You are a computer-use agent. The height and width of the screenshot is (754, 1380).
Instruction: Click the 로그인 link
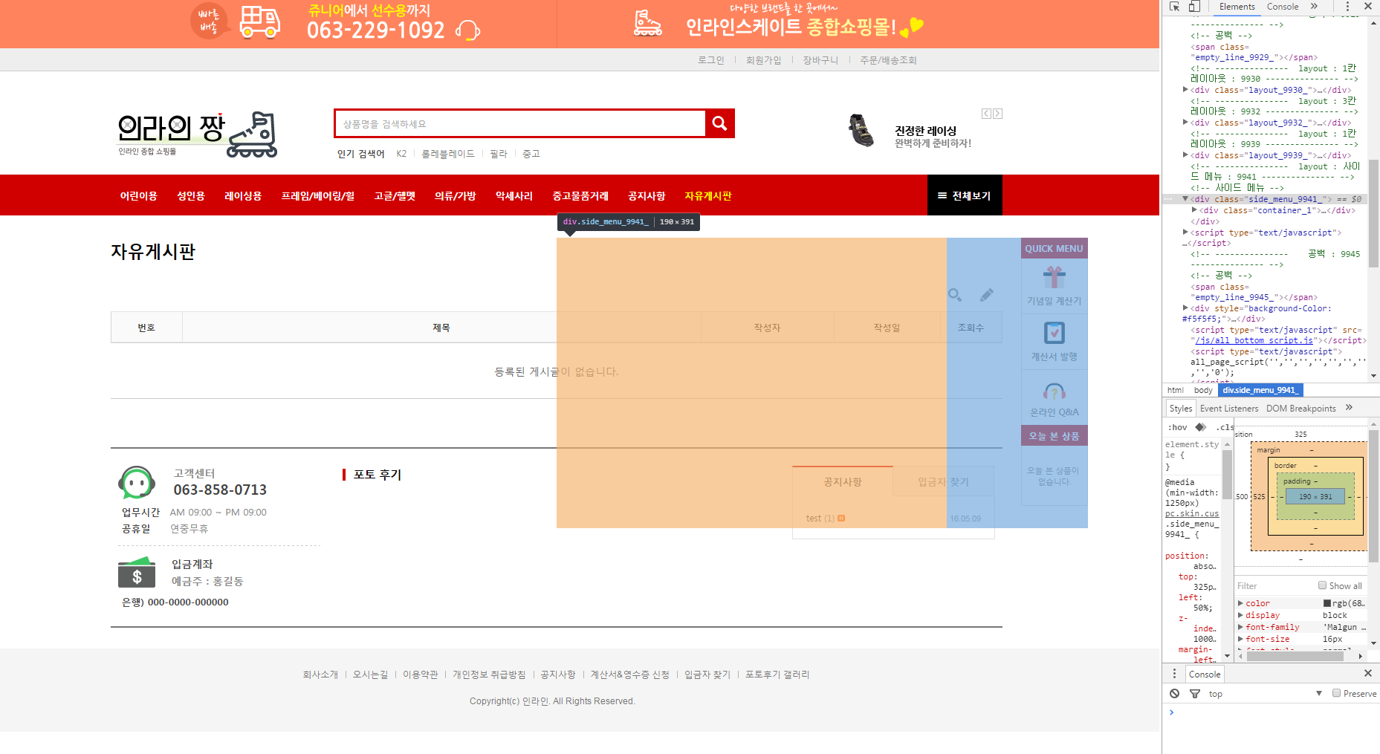(x=710, y=60)
